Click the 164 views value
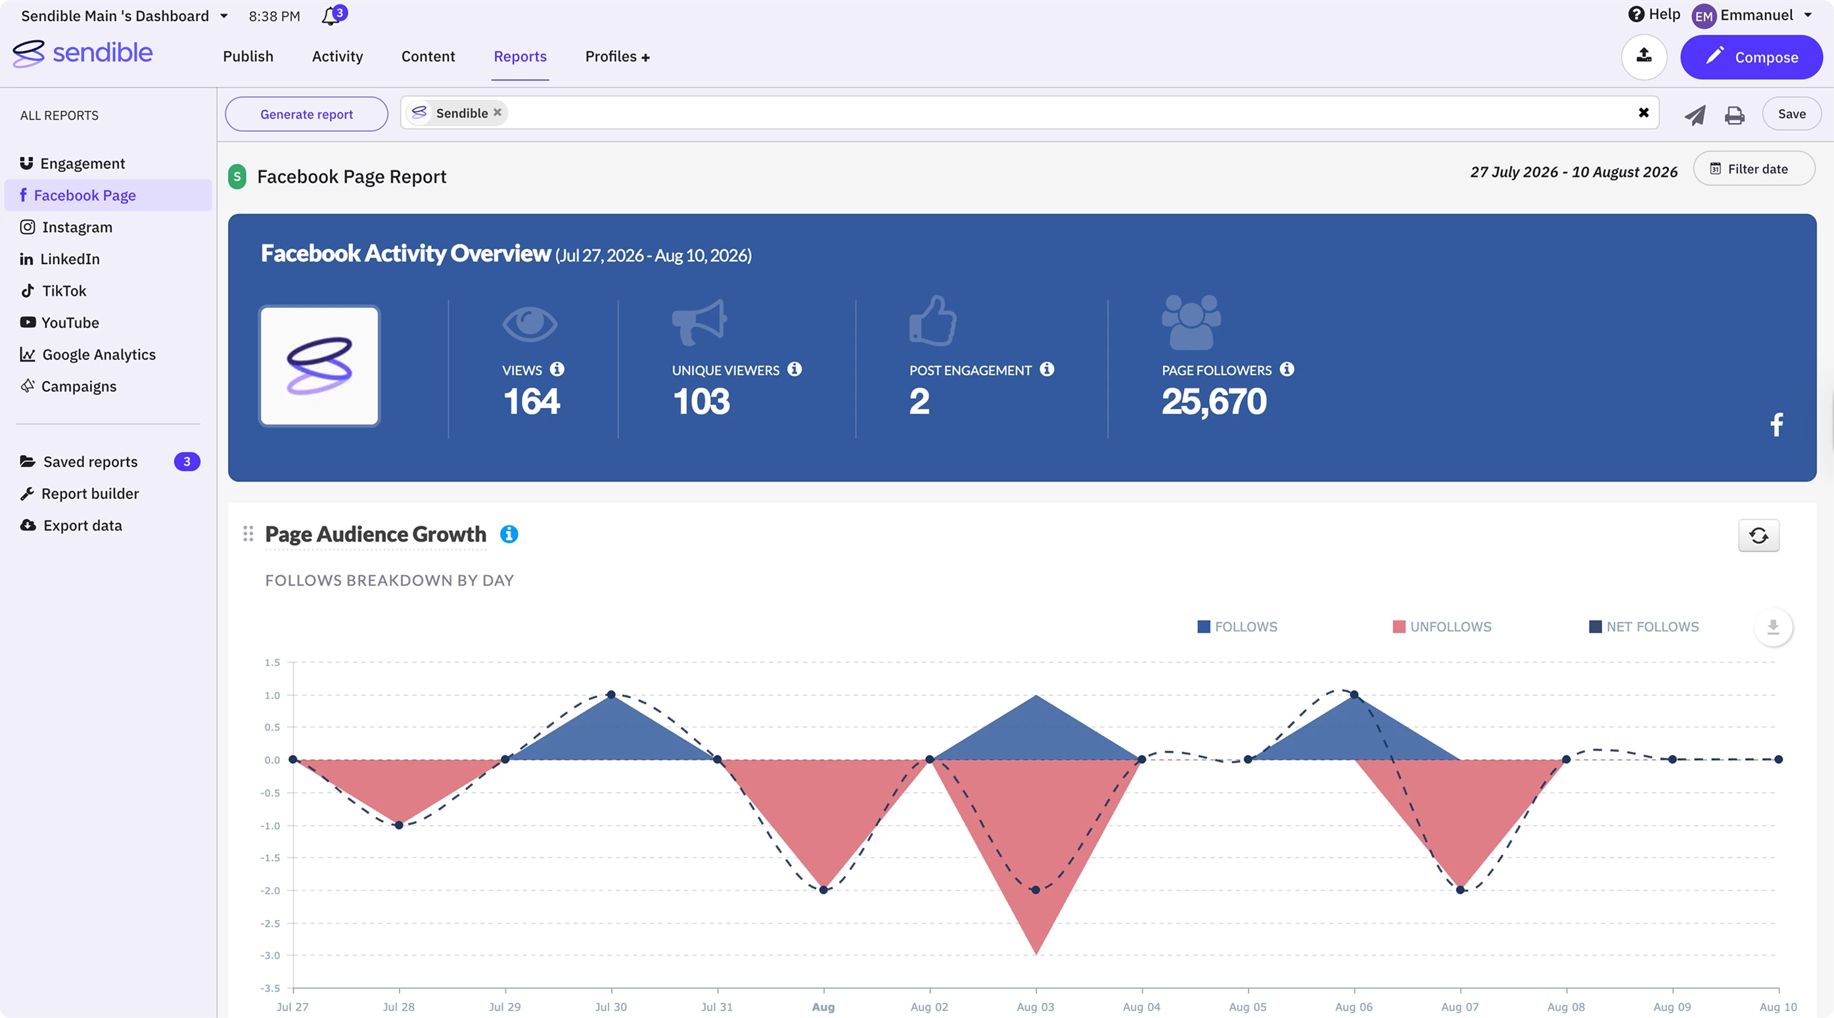 pyautogui.click(x=532, y=402)
